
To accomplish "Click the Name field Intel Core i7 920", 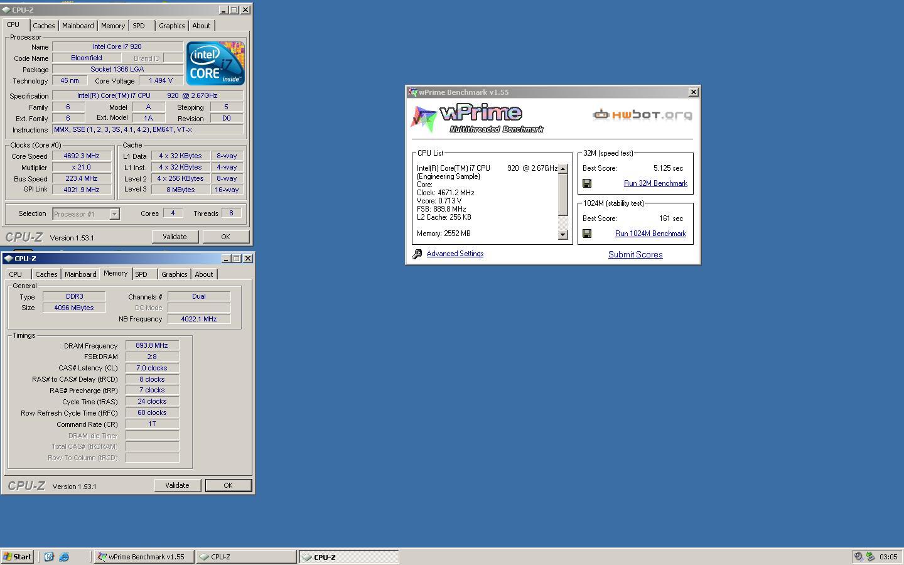I will click(x=117, y=47).
